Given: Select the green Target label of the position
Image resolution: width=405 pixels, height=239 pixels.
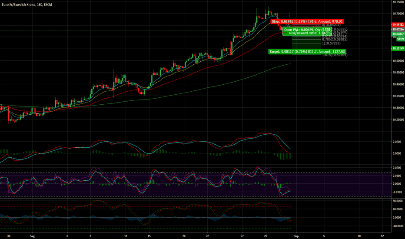Looking at the screenshot, I should 307,52.
